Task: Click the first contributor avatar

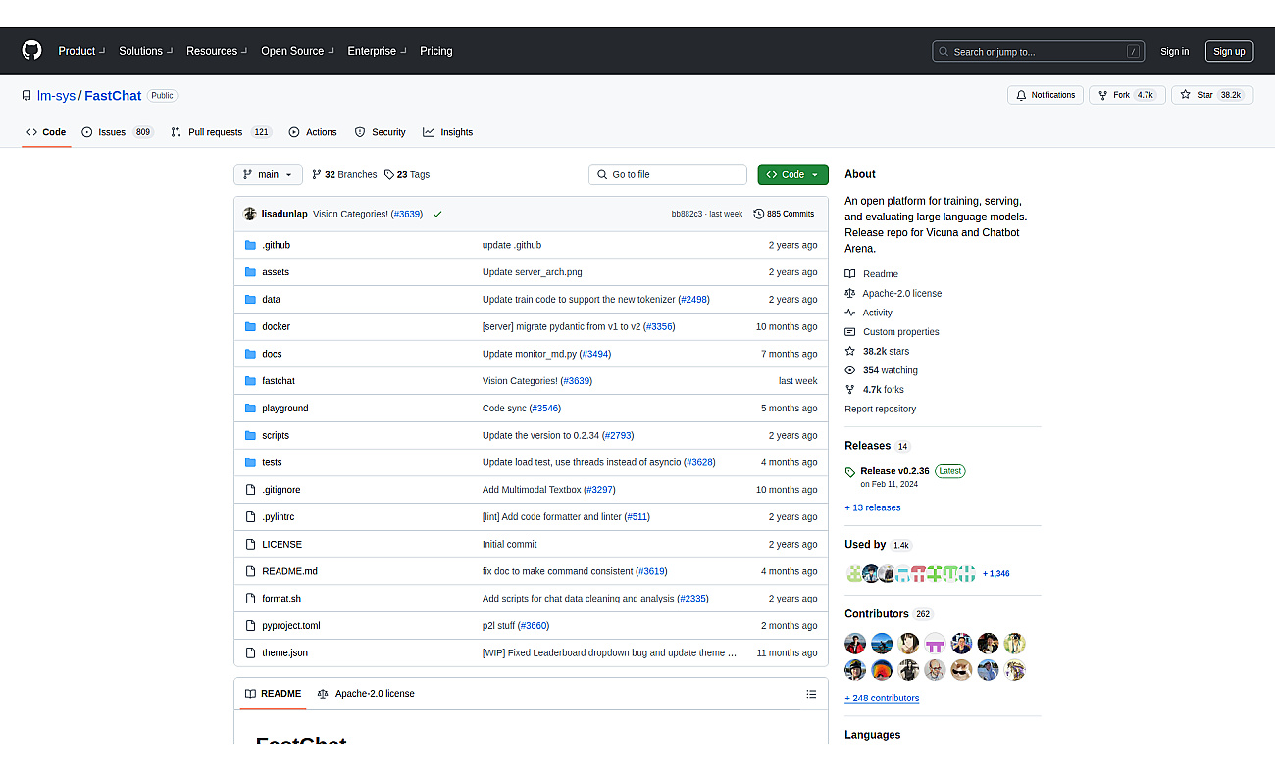Action: coord(855,644)
